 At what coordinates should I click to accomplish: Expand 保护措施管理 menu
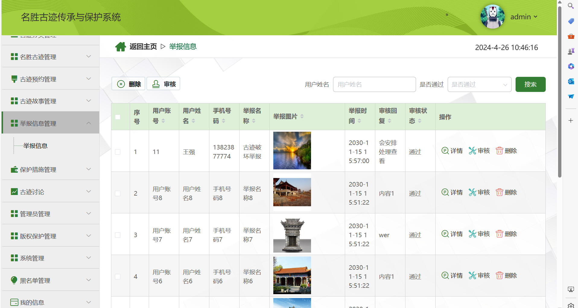51,169
